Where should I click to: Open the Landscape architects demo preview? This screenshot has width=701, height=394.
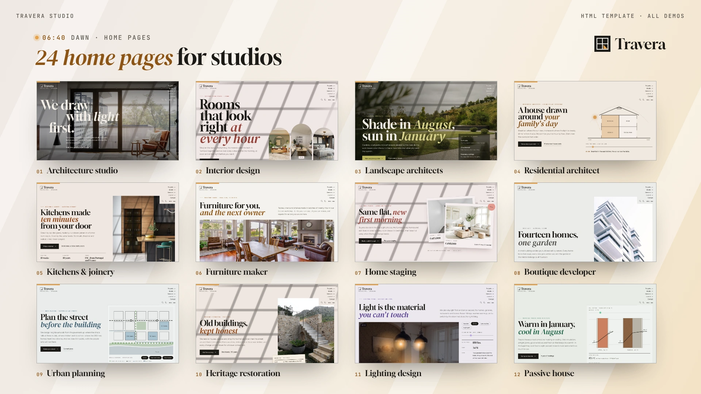coord(426,121)
